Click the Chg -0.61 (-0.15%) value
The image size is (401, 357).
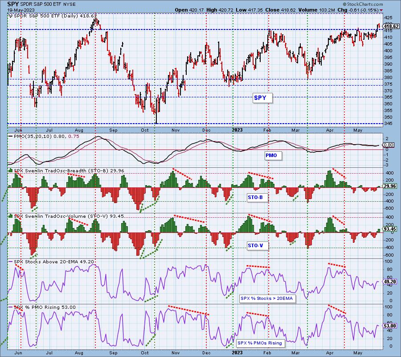[x=358, y=10]
